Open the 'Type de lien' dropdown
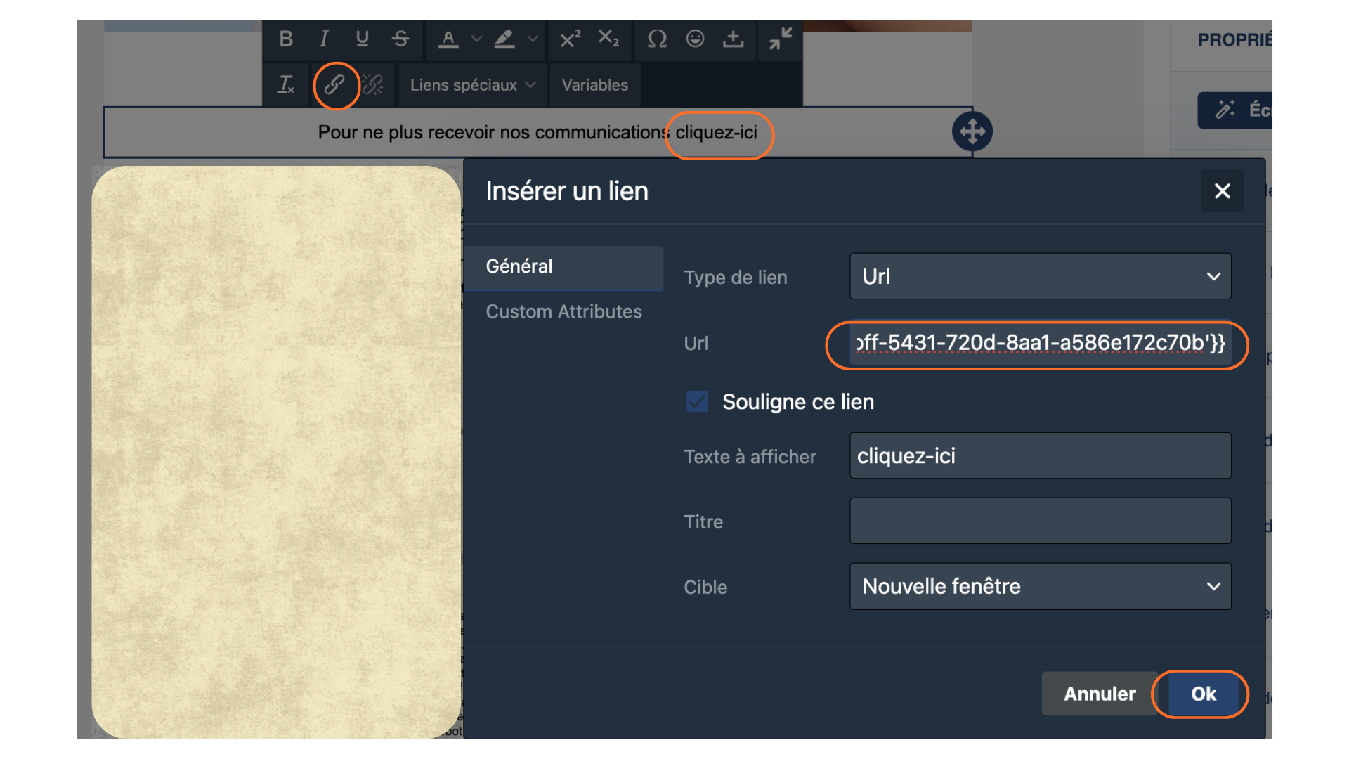The height and width of the screenshot is (759, 1349). pyautogui.click(x=1040, y=276)
